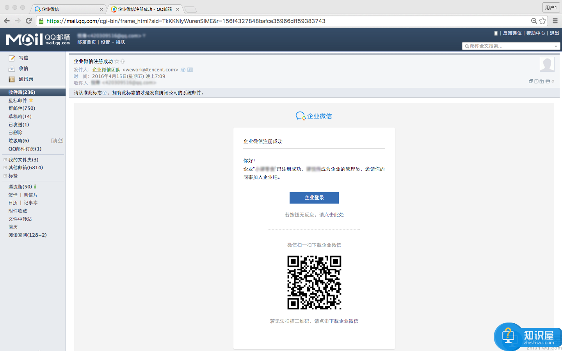Open 阅读空间(128+2)
The height and width of the screenshot is (351, 562).
pyautogui.click(x=28, y=235)
